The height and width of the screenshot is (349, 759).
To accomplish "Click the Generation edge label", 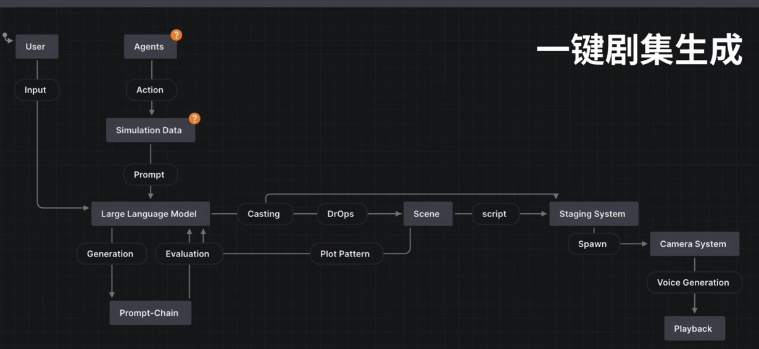I will 111,254.
